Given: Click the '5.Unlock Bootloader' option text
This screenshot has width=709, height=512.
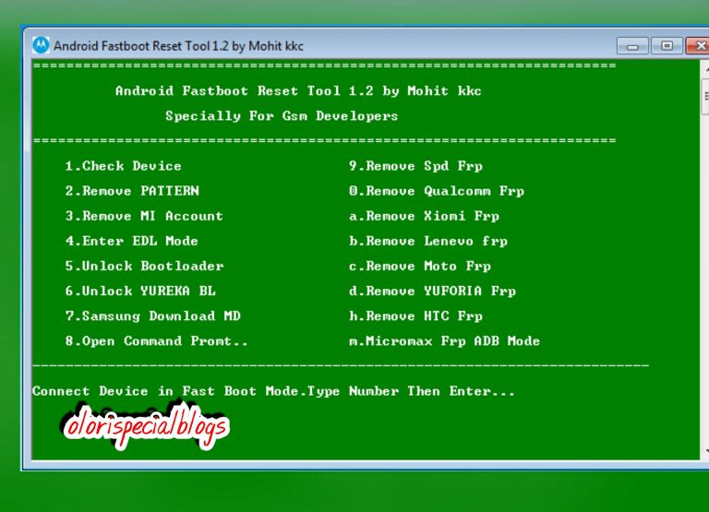Looking at the screenshot, I should [x=145, y=266].
